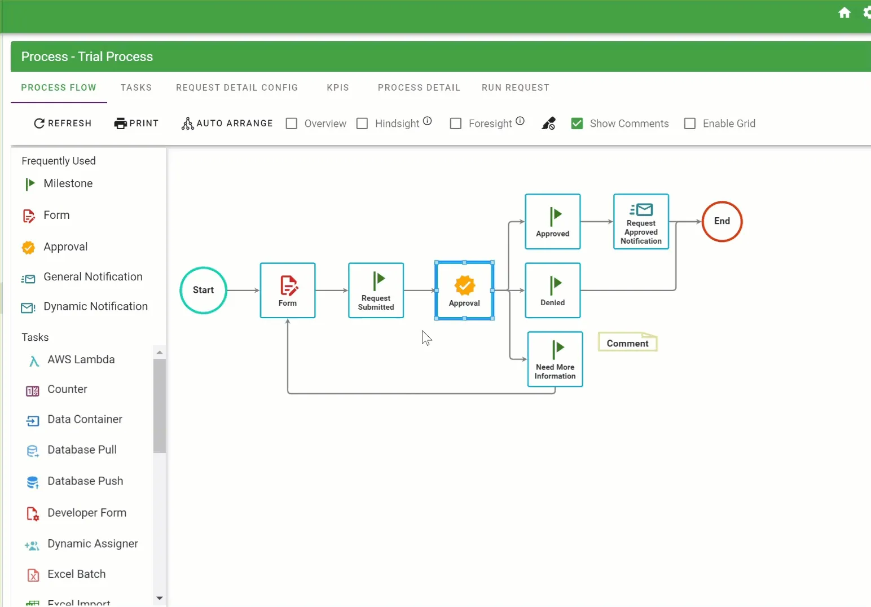This screenshot has width=871, height=607.
Task: Switch to the Request Detail Config tab
Action: click(236, 87)
